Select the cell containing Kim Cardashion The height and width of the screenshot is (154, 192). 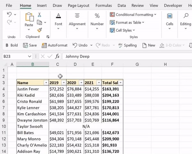(33, 114)
